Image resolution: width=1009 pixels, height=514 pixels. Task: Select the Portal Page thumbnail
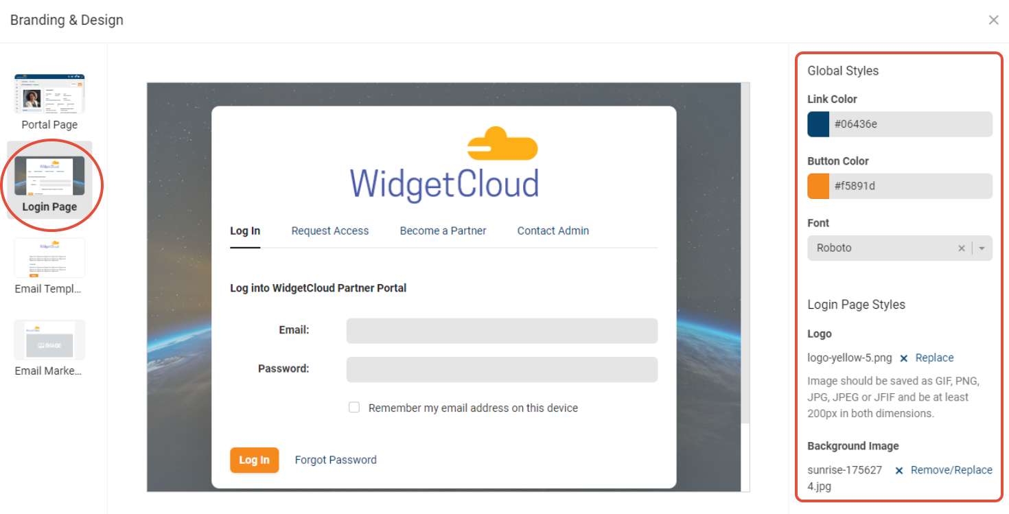49,94
